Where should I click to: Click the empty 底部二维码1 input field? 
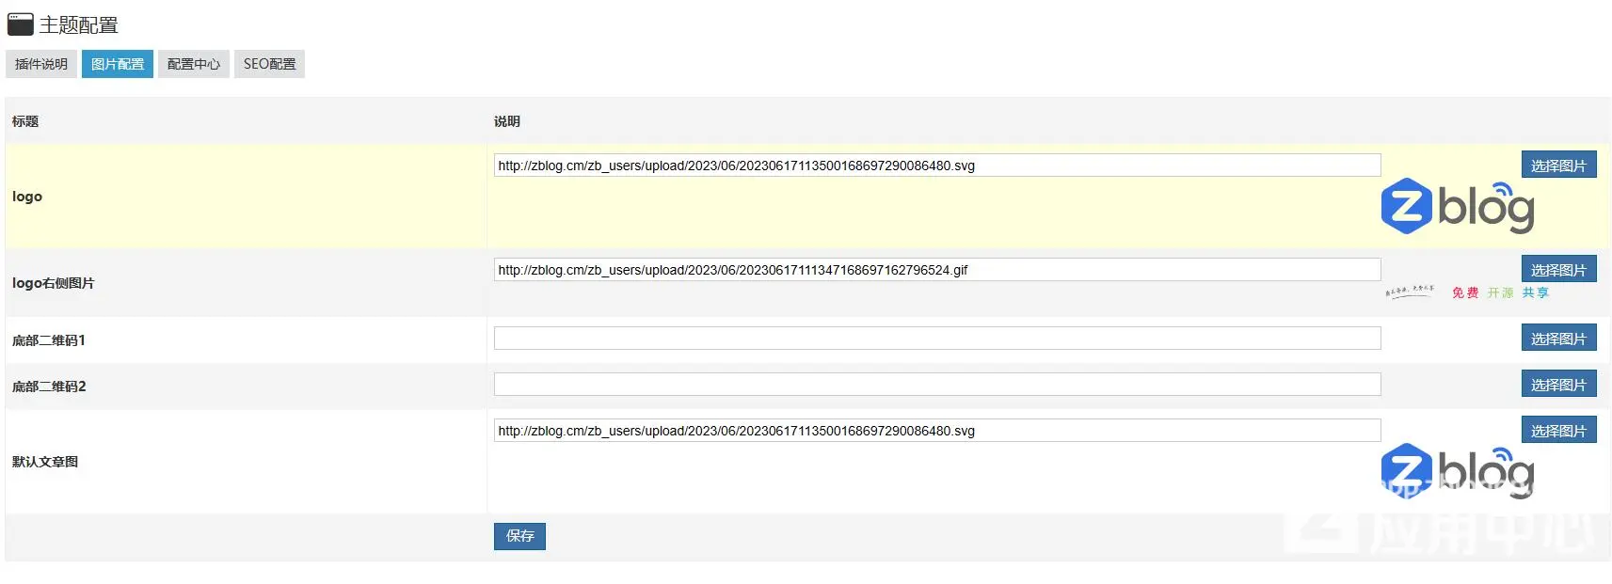click(x=936, y=339)
